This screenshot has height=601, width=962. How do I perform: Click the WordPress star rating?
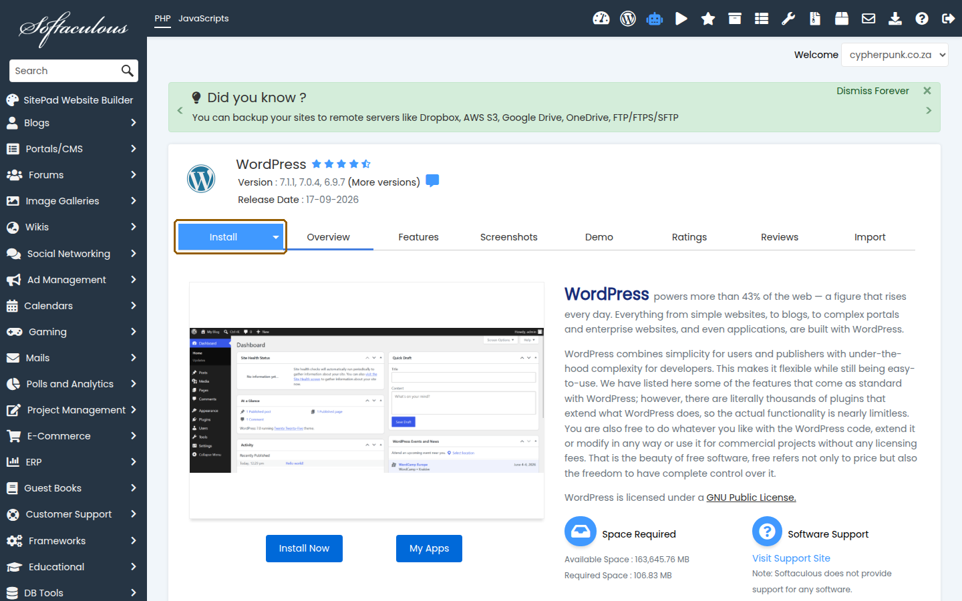click(341, 164)
